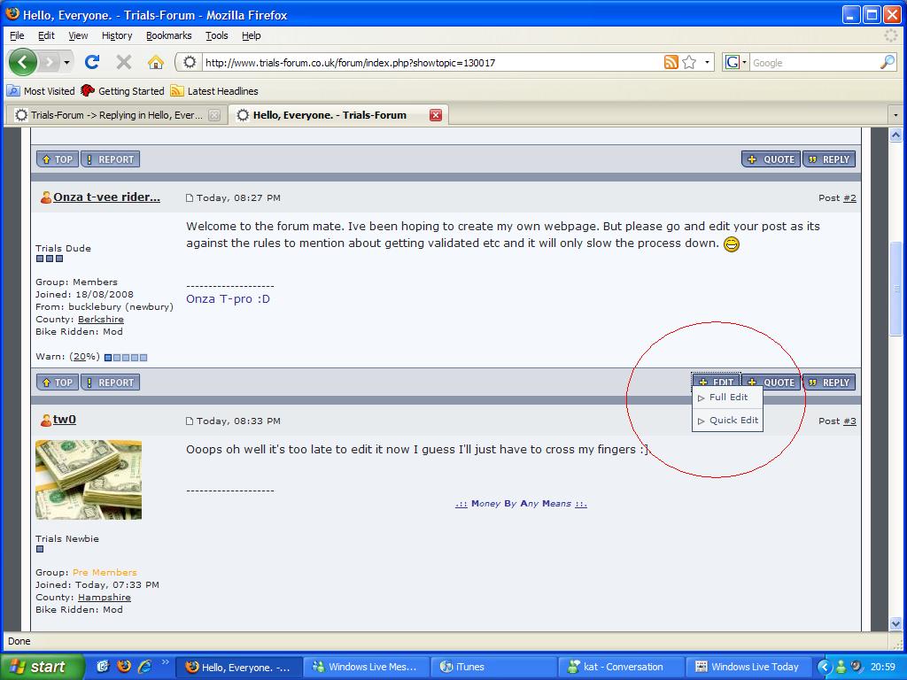This screenshot has width=907, height=680.
Task: Open Onza t-vee rider profile link
Action: point(106,197)
